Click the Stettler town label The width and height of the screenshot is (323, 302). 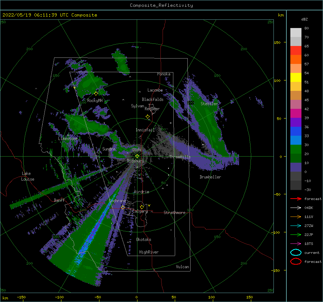(x=209, y=104)
